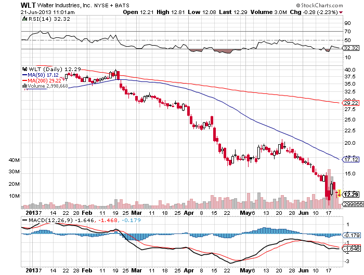Screen dimensions: 364x275
Task: Click the 10M volume axis label
Action: tap(14, 196)
